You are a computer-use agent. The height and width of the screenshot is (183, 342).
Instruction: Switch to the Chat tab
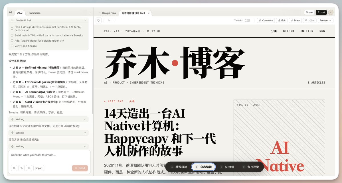(x=20, y=13)
